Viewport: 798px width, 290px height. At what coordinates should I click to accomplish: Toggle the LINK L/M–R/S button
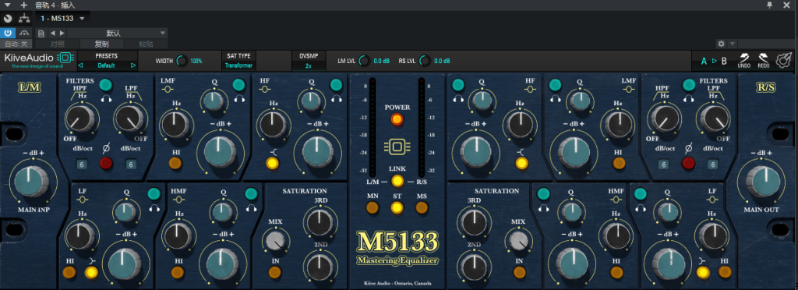(x=397, y=181)
